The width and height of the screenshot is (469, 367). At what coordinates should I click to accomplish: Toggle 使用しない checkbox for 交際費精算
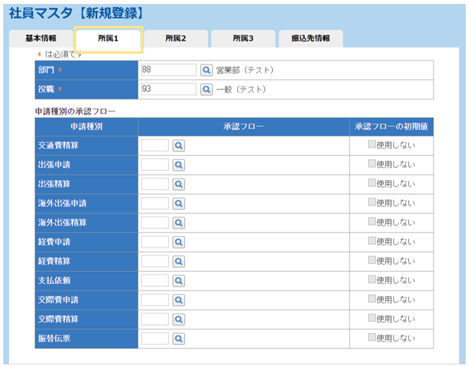[x=372, y=318]
